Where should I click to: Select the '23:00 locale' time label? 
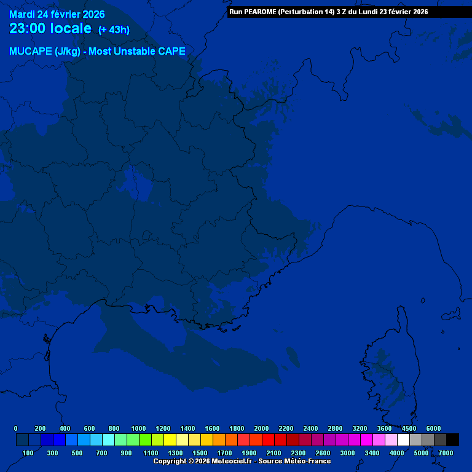click(x=50, y=29)
